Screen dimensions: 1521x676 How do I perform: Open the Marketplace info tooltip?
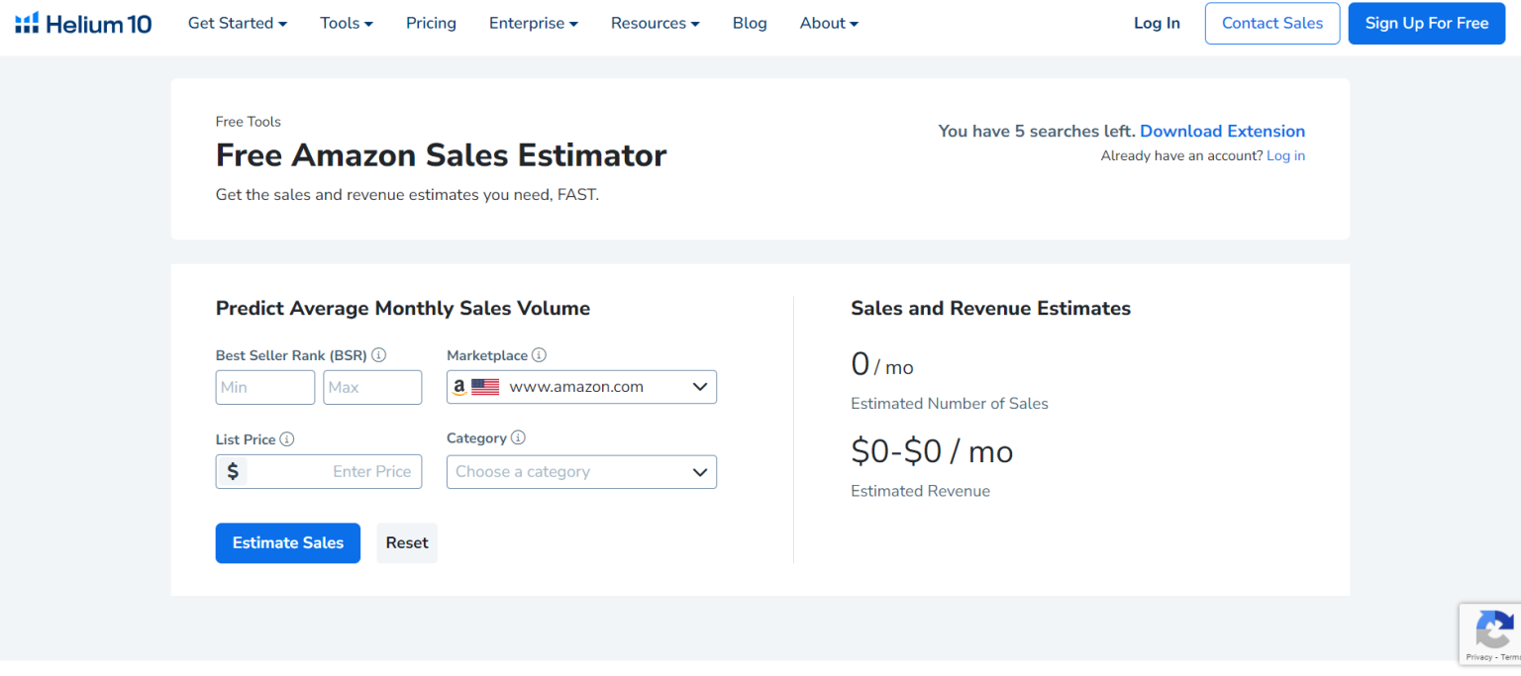(539, 354)
